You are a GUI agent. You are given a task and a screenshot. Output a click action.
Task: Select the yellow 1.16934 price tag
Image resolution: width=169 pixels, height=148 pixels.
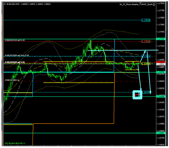click(146, 64)
